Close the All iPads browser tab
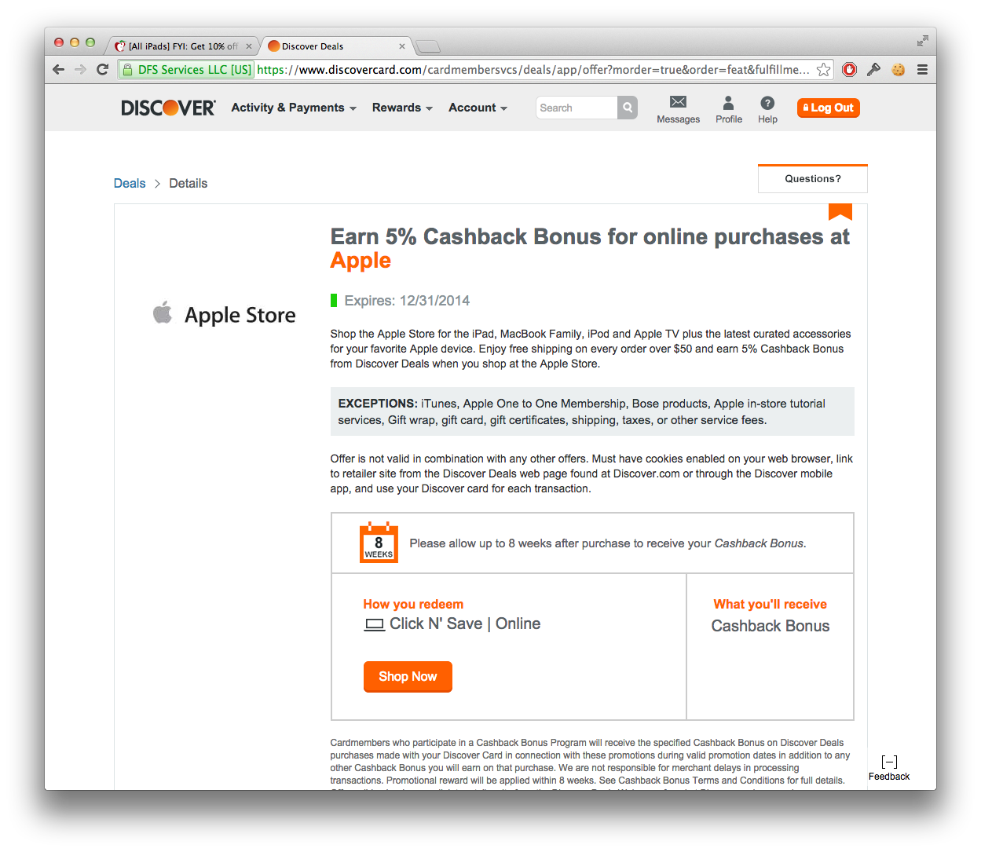 click(x=249, y=46)
